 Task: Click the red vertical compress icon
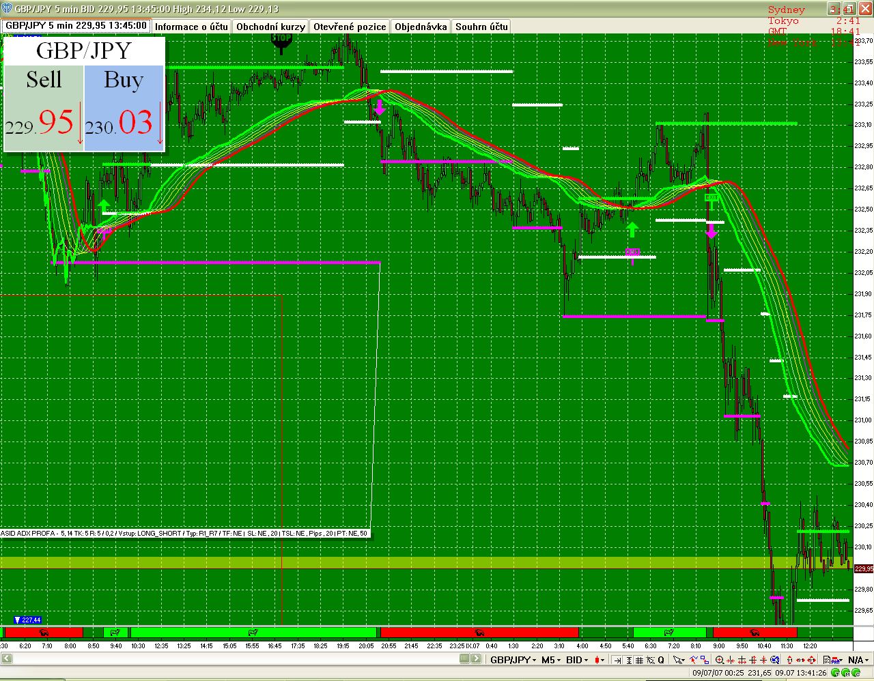763,660
